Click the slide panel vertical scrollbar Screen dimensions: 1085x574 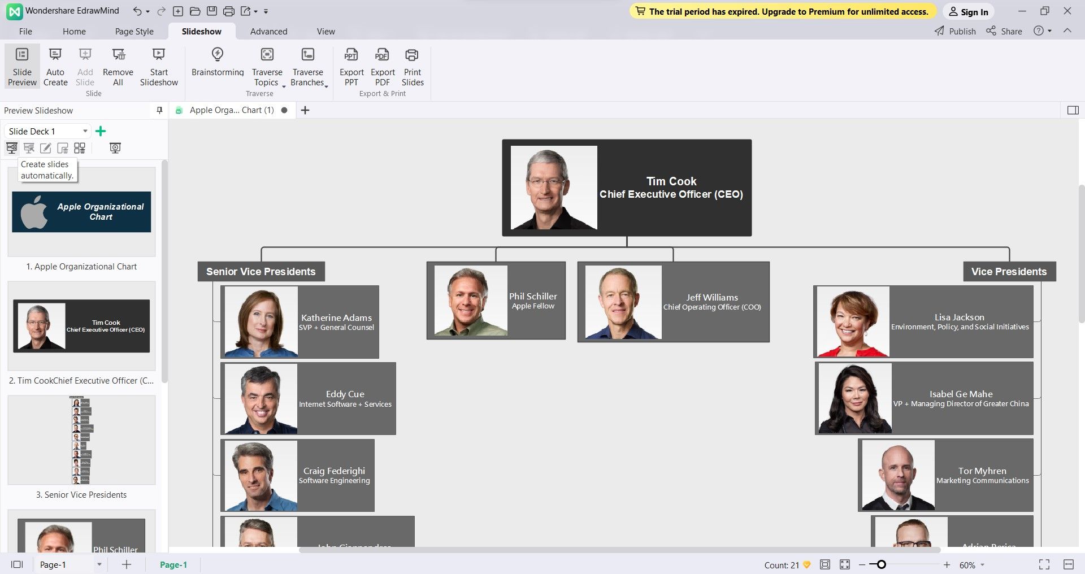click(164, 271)
